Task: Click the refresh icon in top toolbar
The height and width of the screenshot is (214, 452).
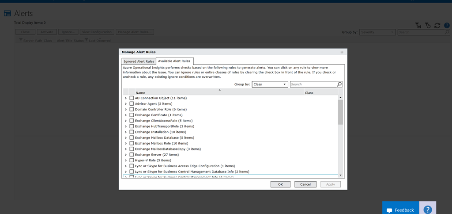Action: pyautogui.click(x=437, y=26)
